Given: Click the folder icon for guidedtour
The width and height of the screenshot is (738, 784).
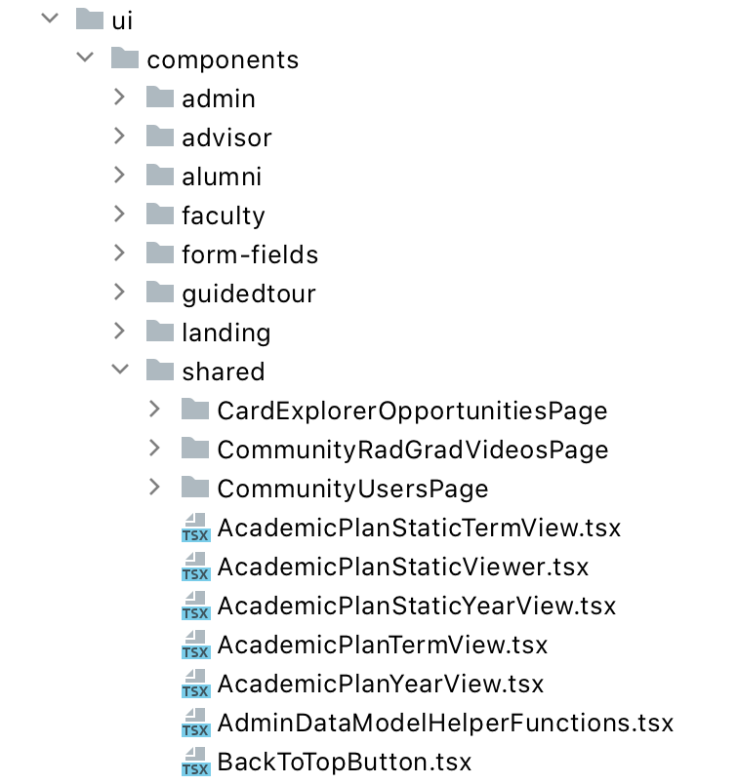Looking at the screenshot, I should (x=160, y=292).
